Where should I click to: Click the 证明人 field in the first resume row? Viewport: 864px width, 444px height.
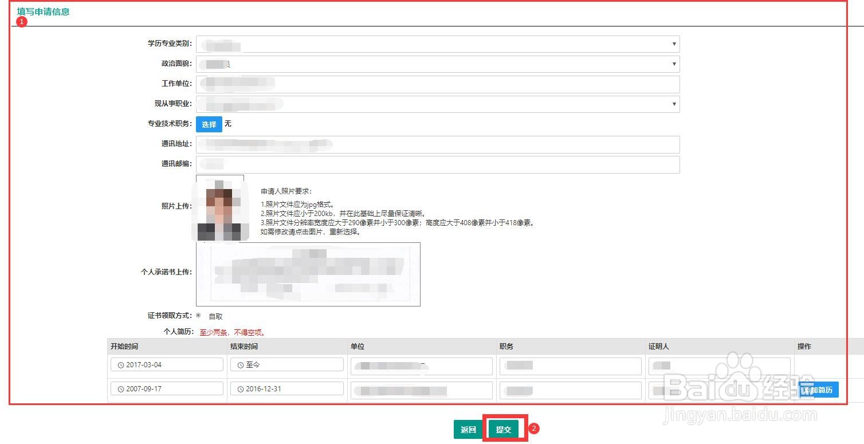coord(718,366)
